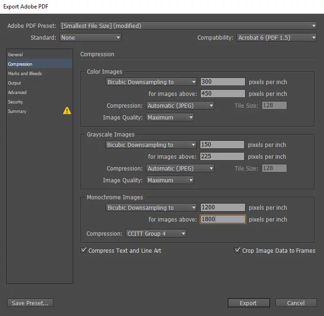Select the Compression section in sidebar
Screen dimensions: 324x316
point(40,64)
